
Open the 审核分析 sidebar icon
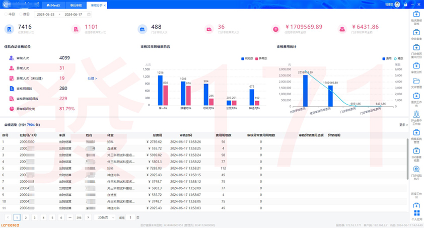click(416, 66)
